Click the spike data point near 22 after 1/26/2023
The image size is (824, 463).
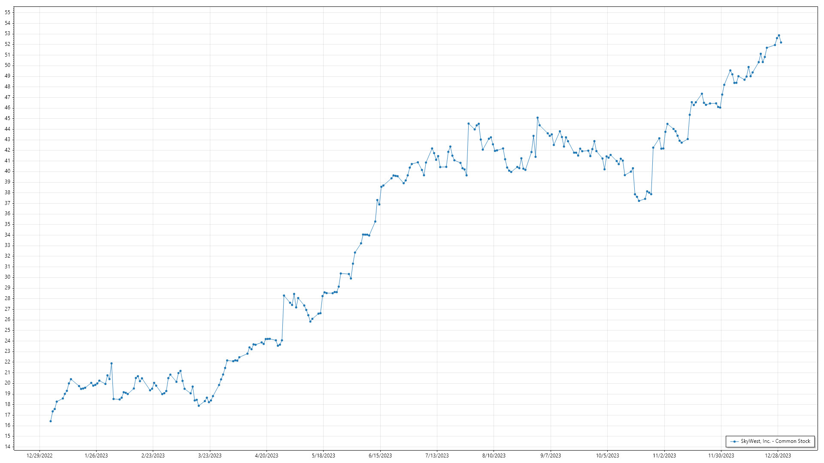click(x=112, y=364)
